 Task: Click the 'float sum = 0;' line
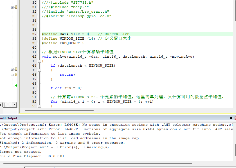tap(66, 88)
